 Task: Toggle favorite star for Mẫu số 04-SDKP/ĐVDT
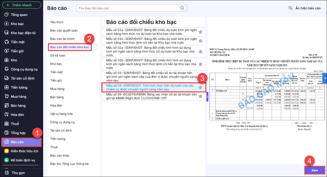pos(200,87)
